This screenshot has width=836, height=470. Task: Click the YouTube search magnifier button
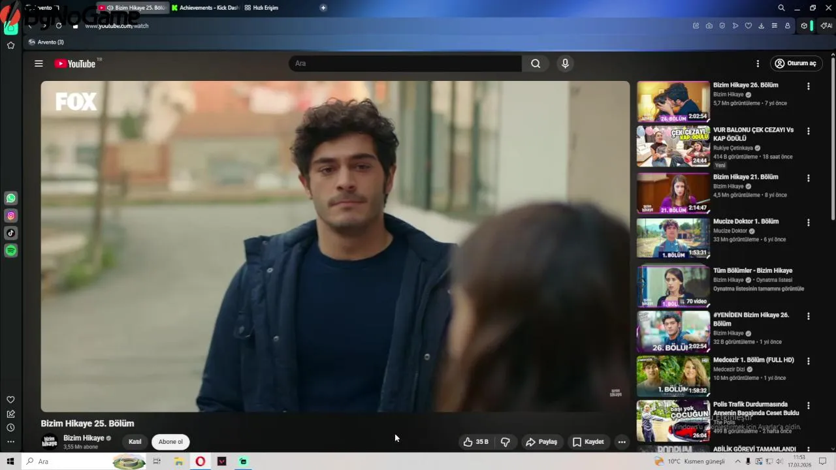(x=536, y=63)
